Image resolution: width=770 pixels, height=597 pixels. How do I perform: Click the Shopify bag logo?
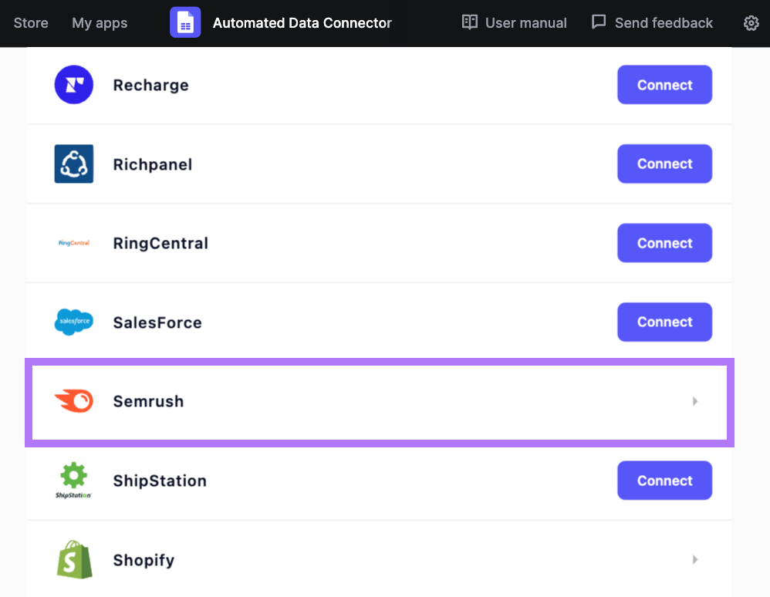click(73, 559)
